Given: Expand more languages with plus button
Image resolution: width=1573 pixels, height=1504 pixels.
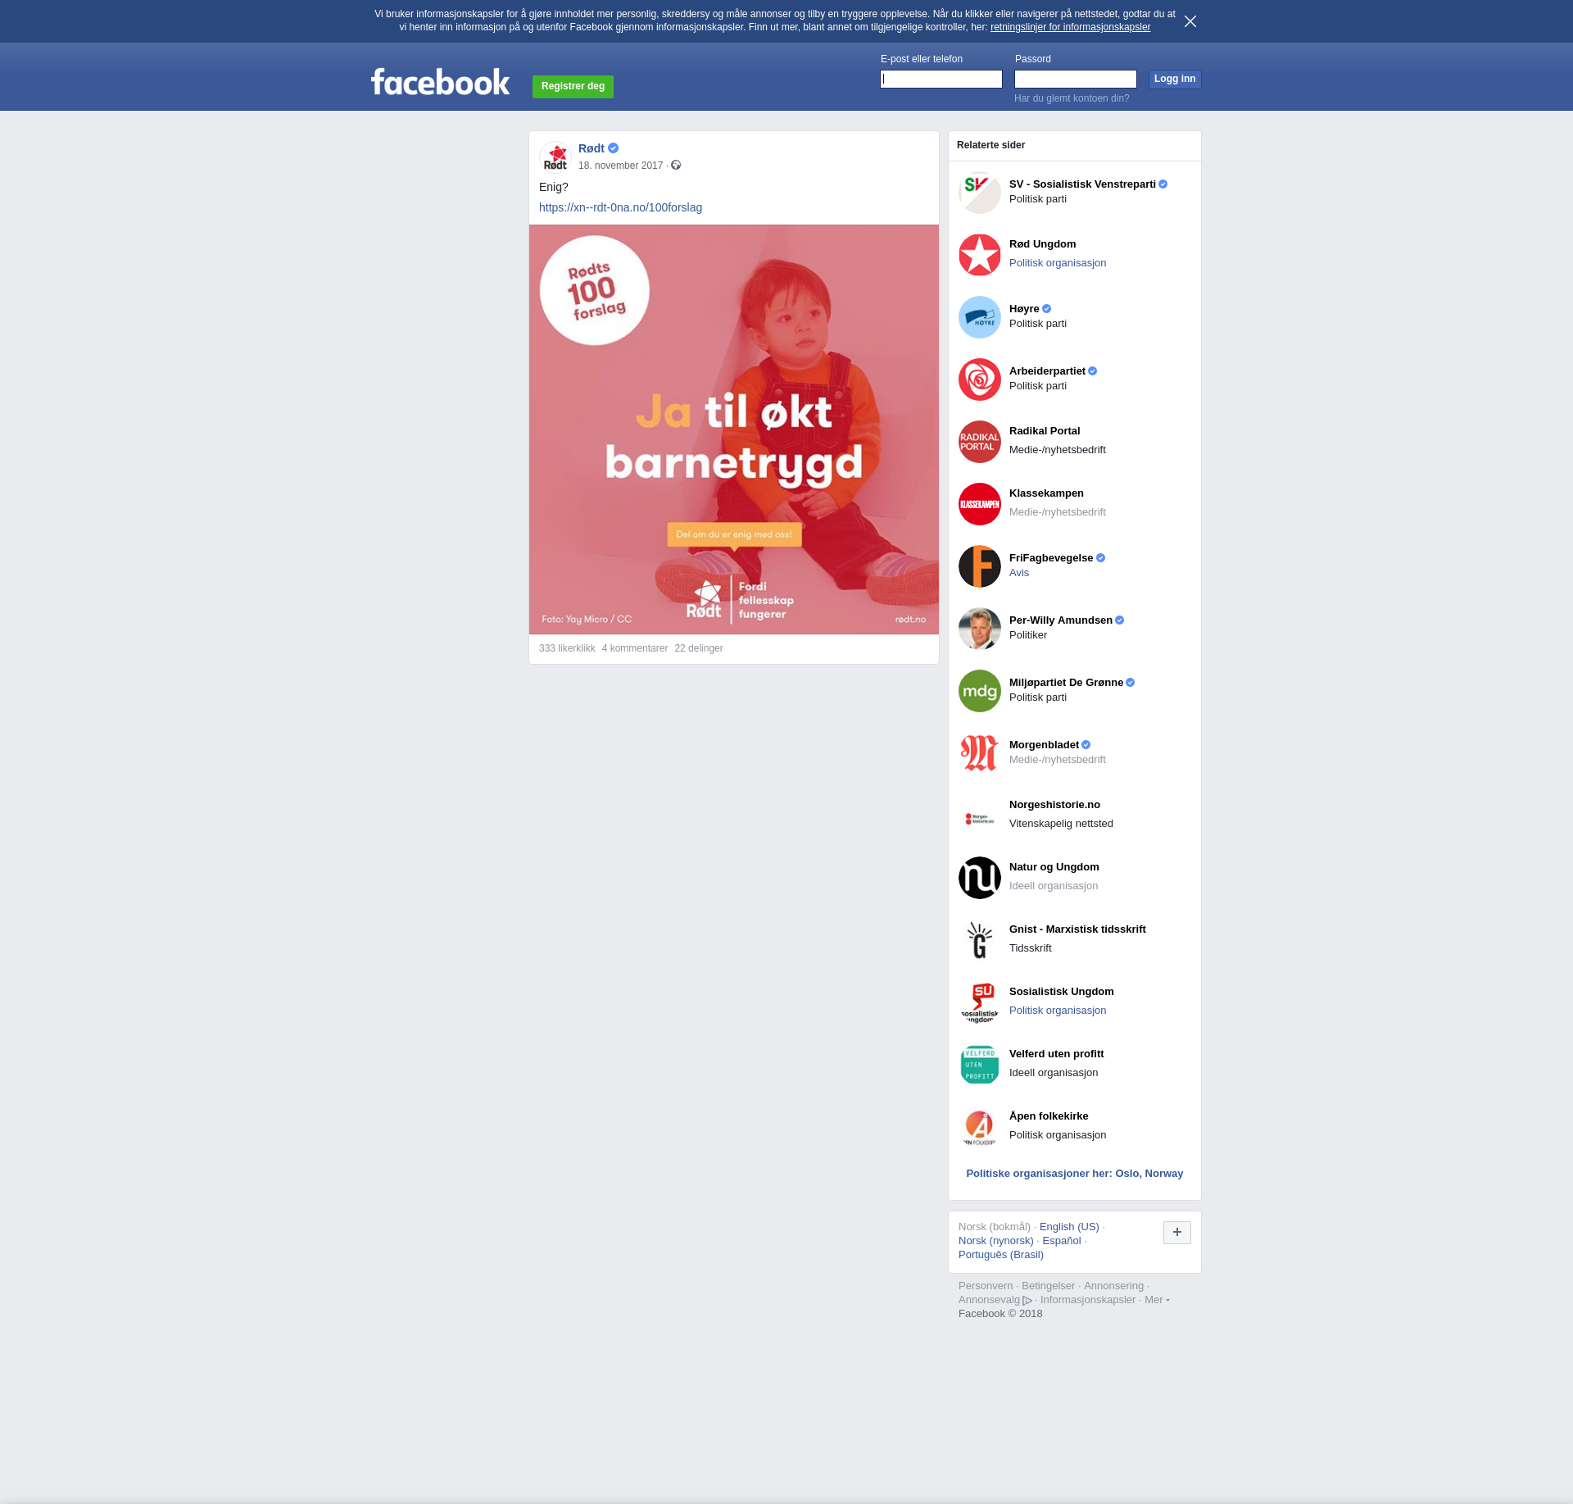Looking at the screenshot, I should (1176, 1232).
